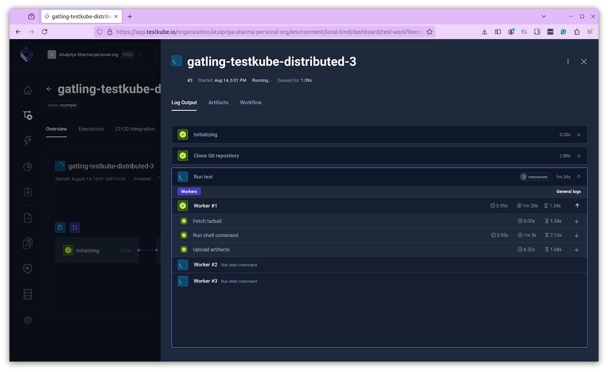This screenshot has height=372, width=608.
Task: Select the Overview tab
Action: pyautogui.click(x=56, y=129)
